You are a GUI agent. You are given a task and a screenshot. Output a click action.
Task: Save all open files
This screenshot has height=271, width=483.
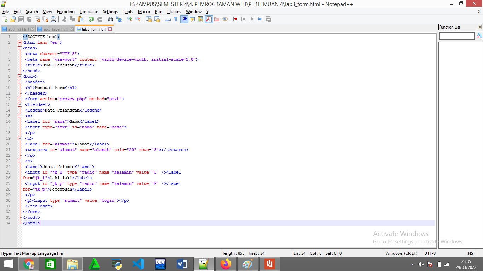(29, 19)
